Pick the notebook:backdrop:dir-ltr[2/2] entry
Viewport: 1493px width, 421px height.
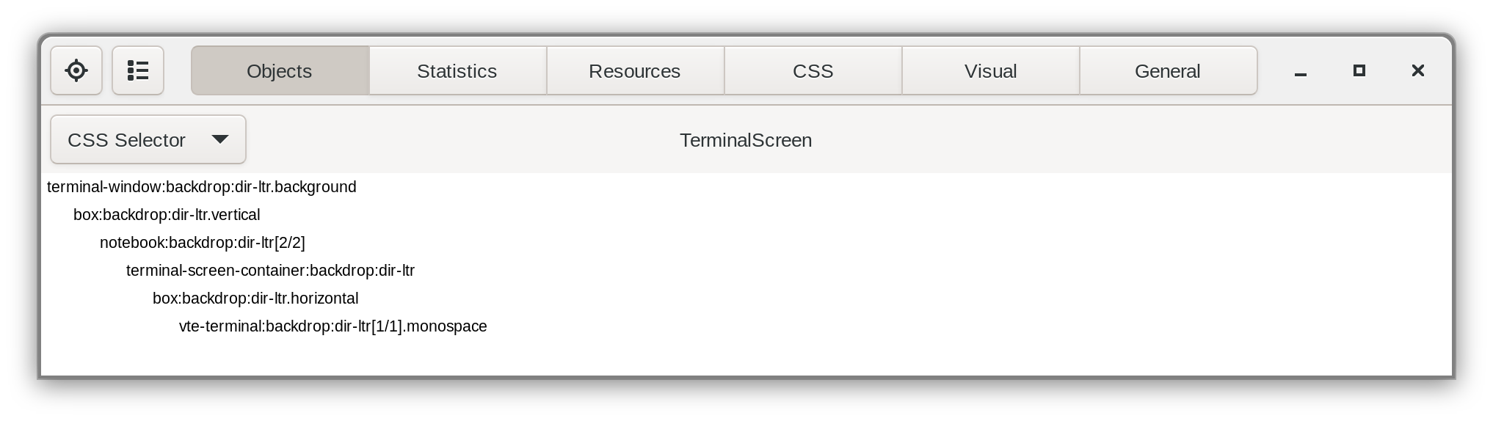(203, 243)
